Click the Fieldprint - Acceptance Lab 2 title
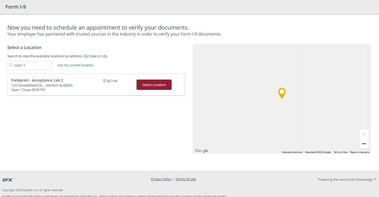This screenshot has height=197, width=379. 37,80
